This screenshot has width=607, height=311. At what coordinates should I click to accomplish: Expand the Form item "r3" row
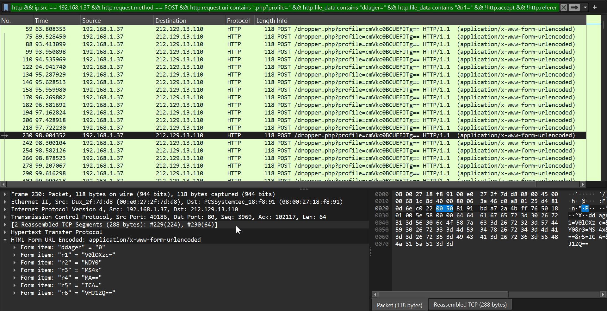point(15,270)
